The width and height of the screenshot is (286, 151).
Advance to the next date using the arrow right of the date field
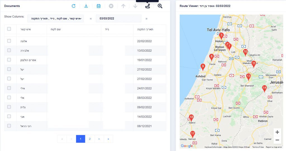click(146, 19)
